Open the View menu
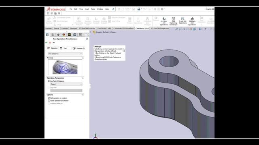Image resolution: width=259 pixels, height=145 pixels. pos(81,9)
